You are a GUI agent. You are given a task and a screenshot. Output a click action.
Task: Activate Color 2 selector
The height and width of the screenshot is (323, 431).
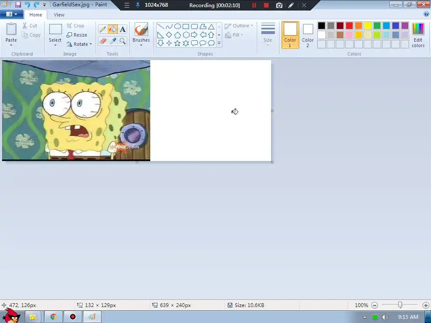pos(308,35)
